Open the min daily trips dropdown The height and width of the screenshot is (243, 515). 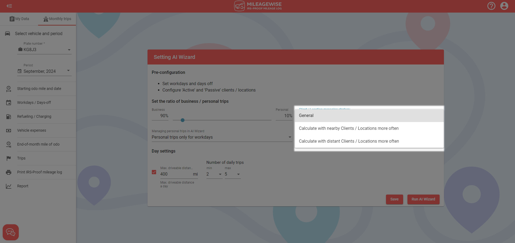point(214,174)
